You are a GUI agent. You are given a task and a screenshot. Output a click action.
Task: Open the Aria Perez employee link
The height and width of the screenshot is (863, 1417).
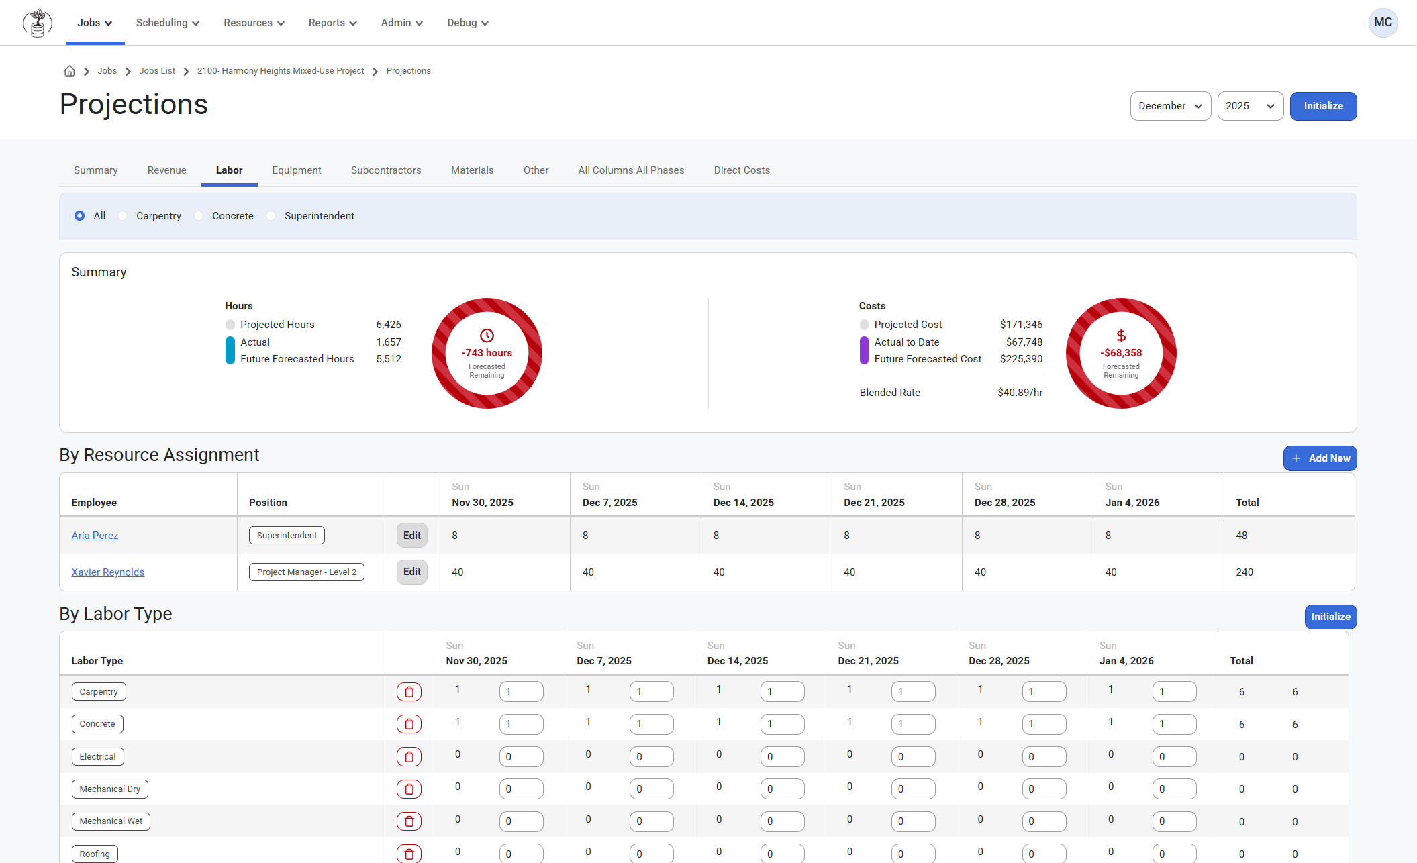pyautogui.click(x=95, y=536)
